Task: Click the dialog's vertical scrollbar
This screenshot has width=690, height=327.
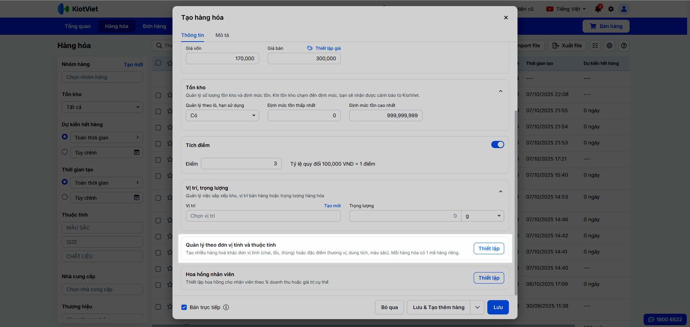Action: click(x=516, y=201)
